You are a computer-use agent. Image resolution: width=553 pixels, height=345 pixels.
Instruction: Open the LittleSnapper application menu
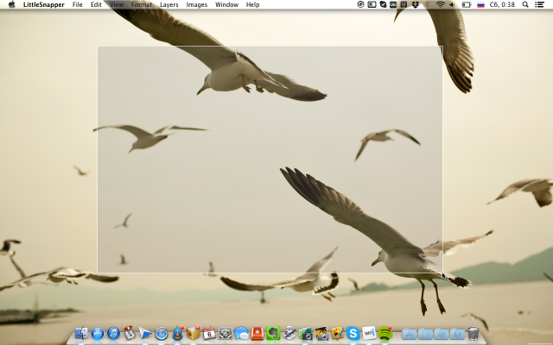click(43, 4)
